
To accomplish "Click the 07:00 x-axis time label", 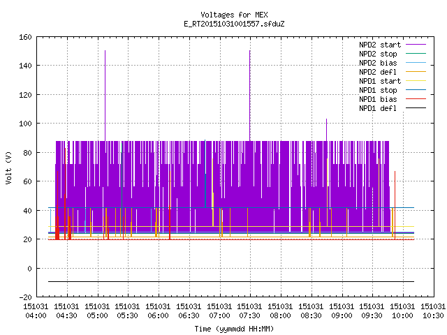I will click(x=219, y=316).
